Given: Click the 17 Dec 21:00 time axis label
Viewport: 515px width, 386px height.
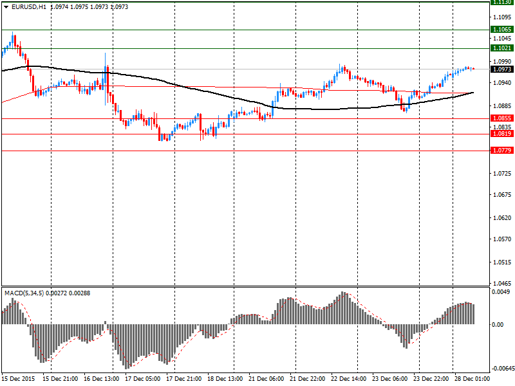Looking at the screenshot, I should [184, 379].
